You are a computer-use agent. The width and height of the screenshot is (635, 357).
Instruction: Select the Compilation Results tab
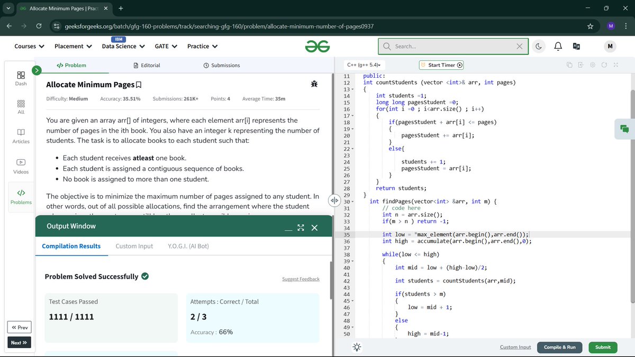tap(71, 246)
